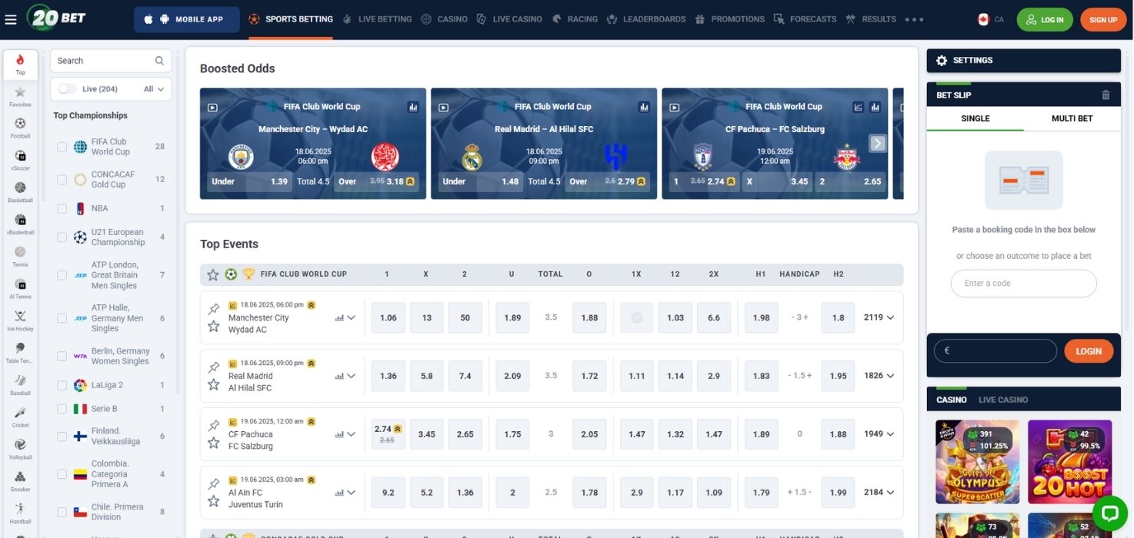The image size is (1134, 538).
Task: Open the All filter dropdown
Action: pos(154,89)
